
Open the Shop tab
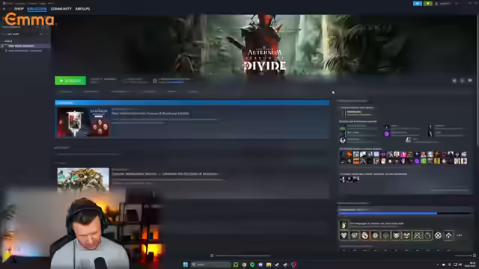pyautogui.click(x=19, y=9)
